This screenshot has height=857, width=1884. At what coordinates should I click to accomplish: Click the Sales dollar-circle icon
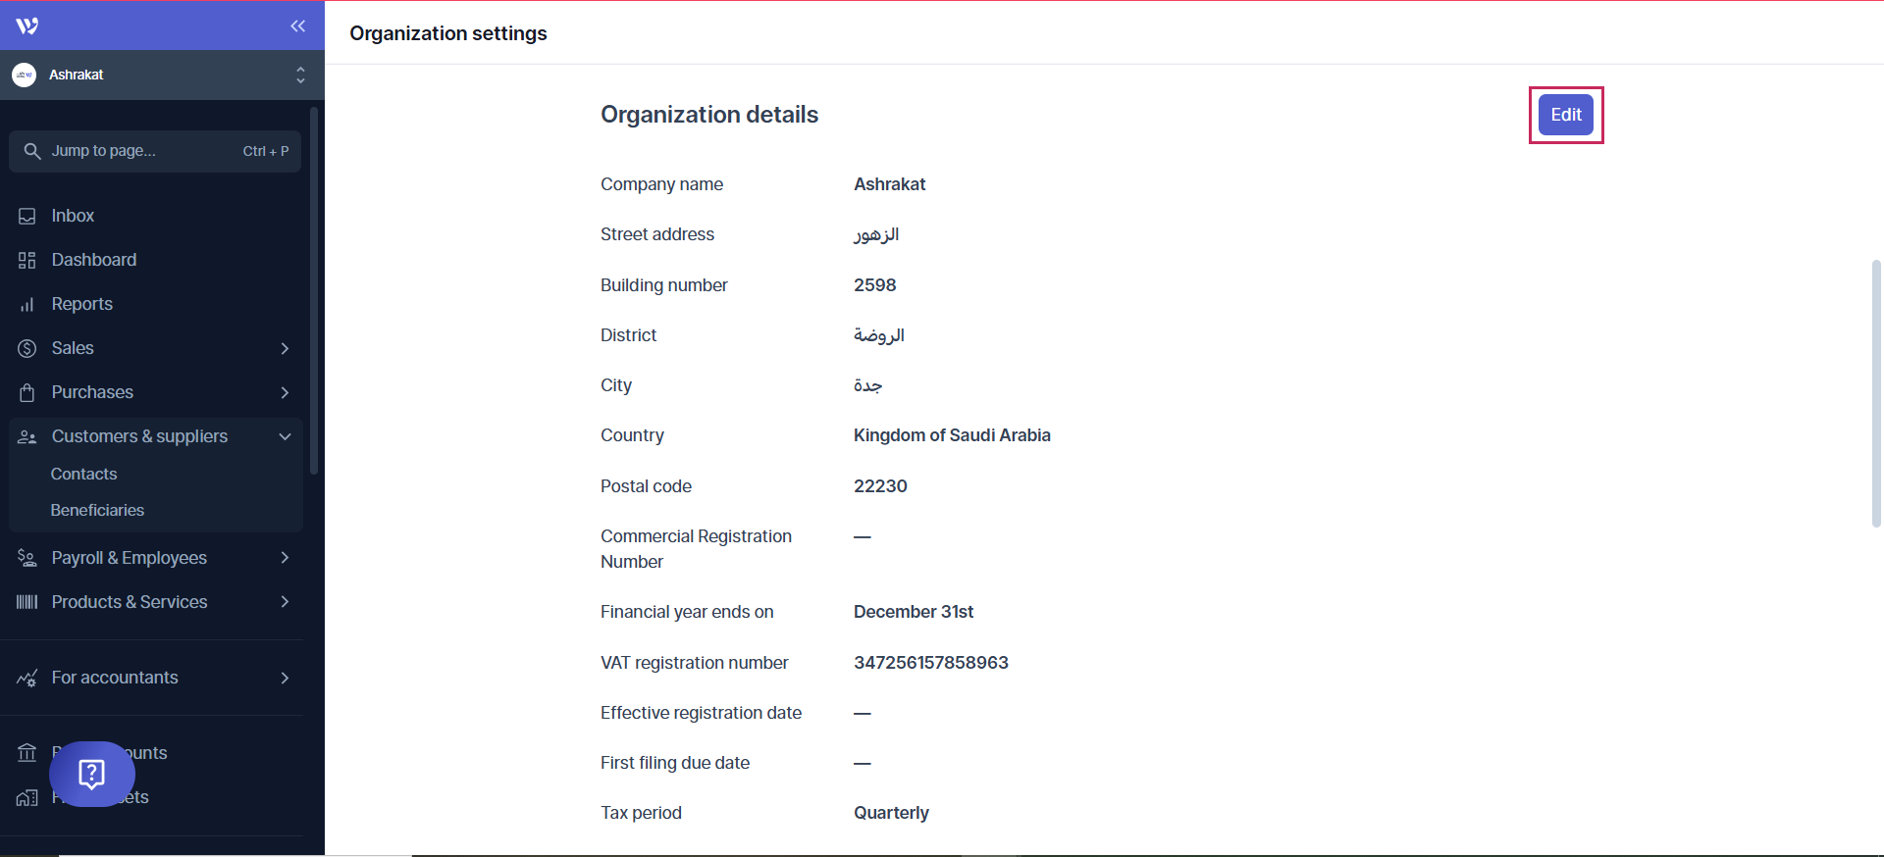pos(26,348)
